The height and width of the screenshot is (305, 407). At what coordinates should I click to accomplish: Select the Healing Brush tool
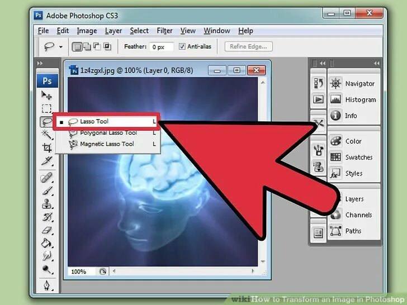[47, 178]
